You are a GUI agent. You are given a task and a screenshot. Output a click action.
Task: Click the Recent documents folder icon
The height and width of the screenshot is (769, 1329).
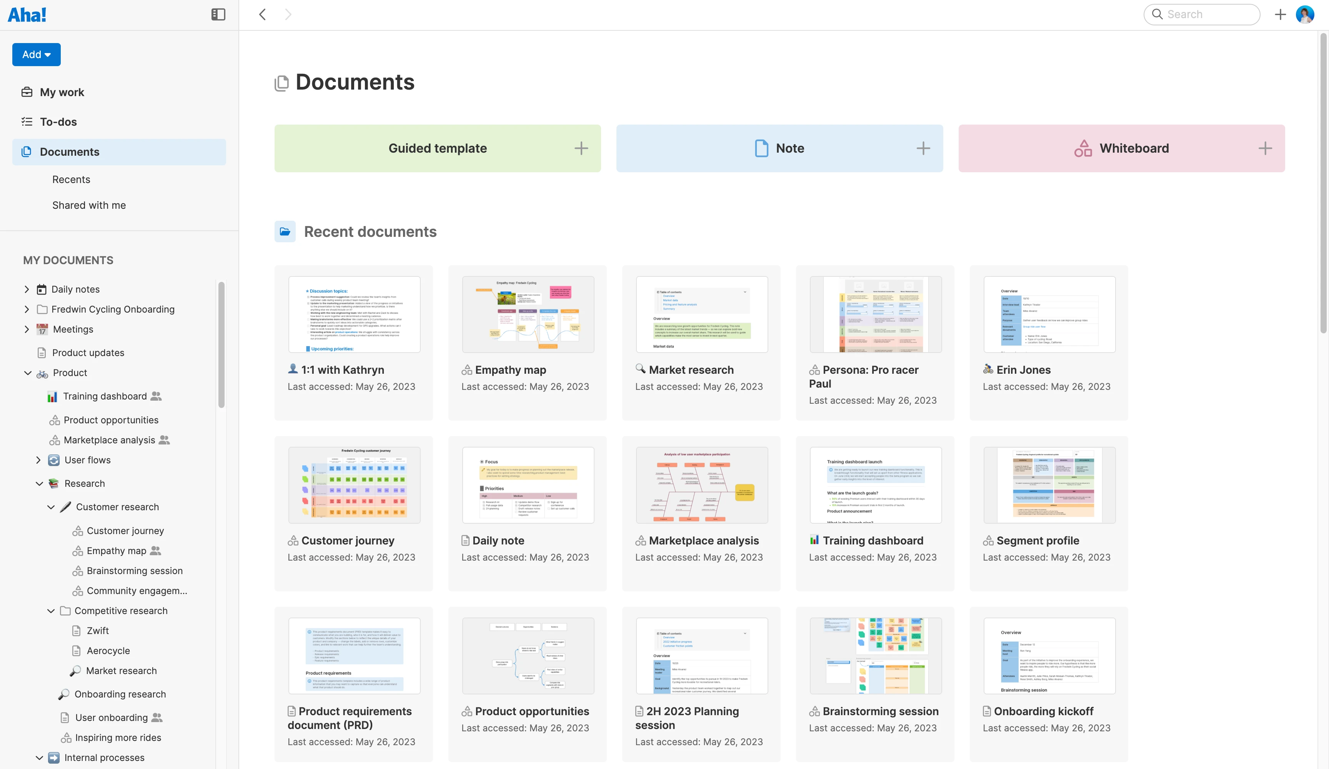point(285,231)
